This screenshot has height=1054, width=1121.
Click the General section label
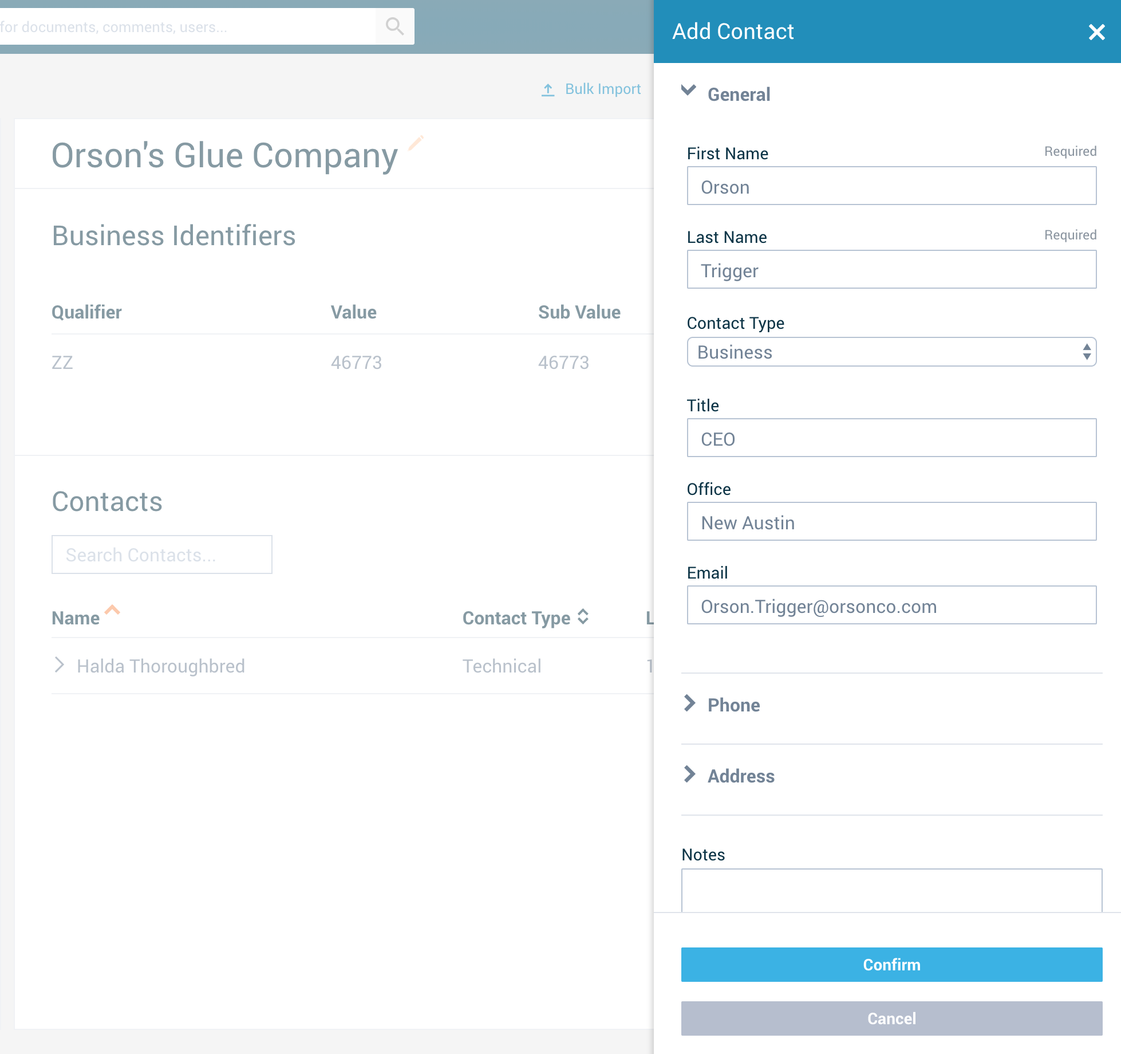[739, 95]
